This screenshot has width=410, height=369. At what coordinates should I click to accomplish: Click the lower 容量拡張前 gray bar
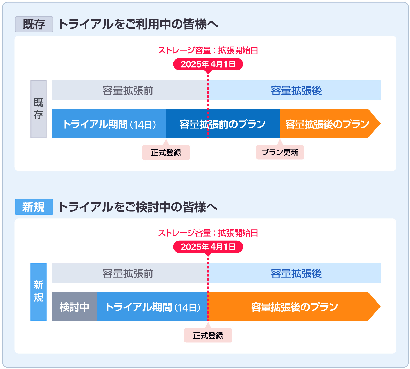[130, 273]
